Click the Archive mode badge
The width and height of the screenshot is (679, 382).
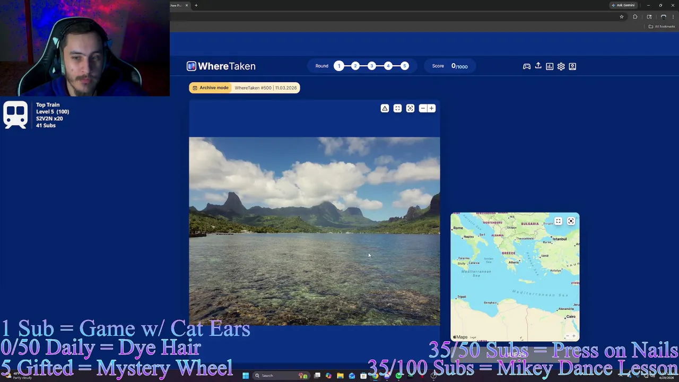tap(211, 88)
